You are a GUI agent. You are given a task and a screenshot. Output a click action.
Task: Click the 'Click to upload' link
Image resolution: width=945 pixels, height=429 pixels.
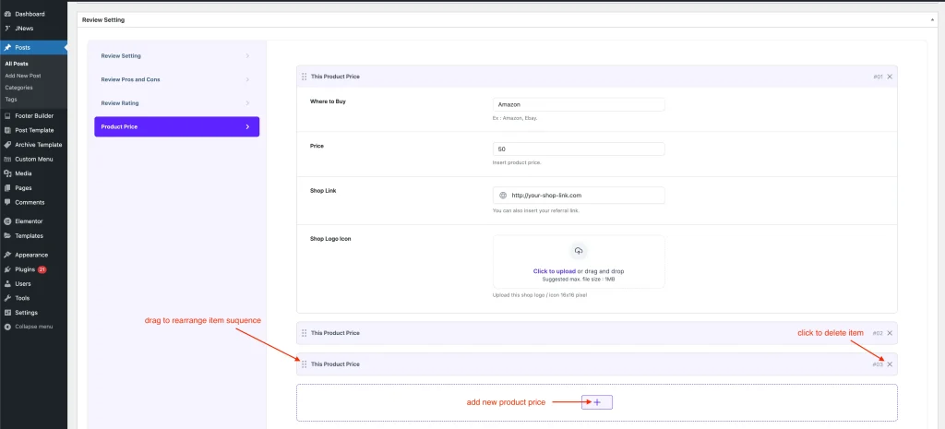tap(554, 271)
